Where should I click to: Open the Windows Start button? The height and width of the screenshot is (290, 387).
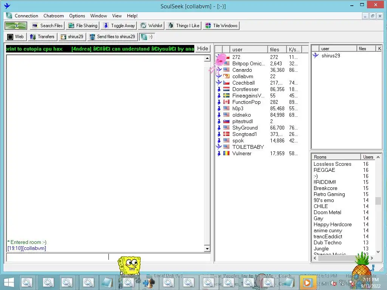click(9, 282)
